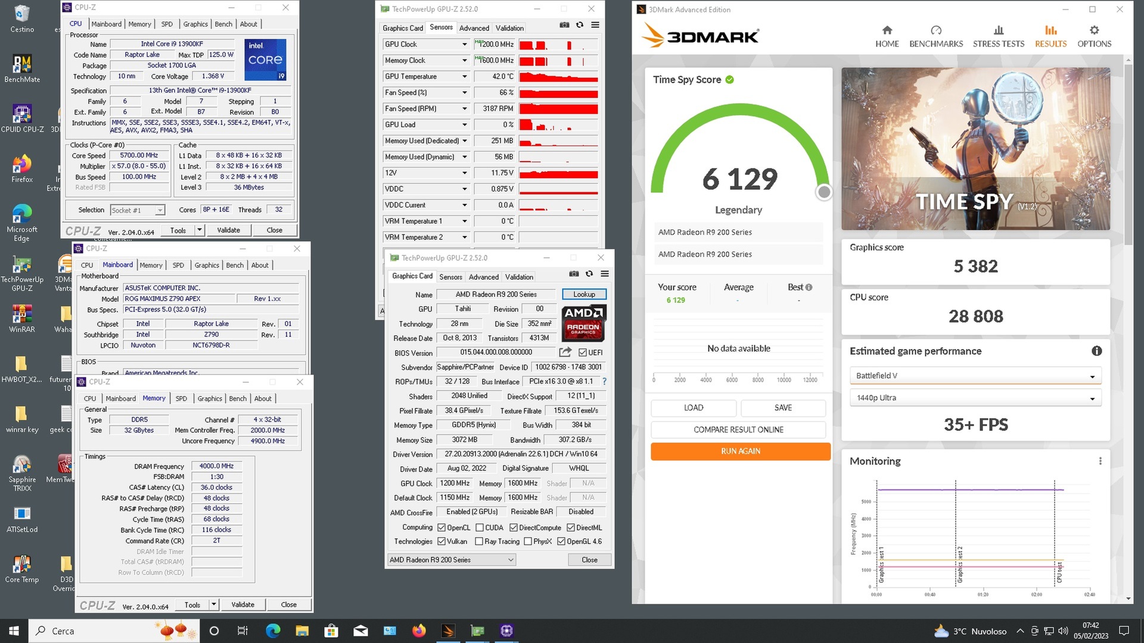Open the ATISetLod desktop icon
The width and height of the screenshot is (1144, 643).
(22, 519)
